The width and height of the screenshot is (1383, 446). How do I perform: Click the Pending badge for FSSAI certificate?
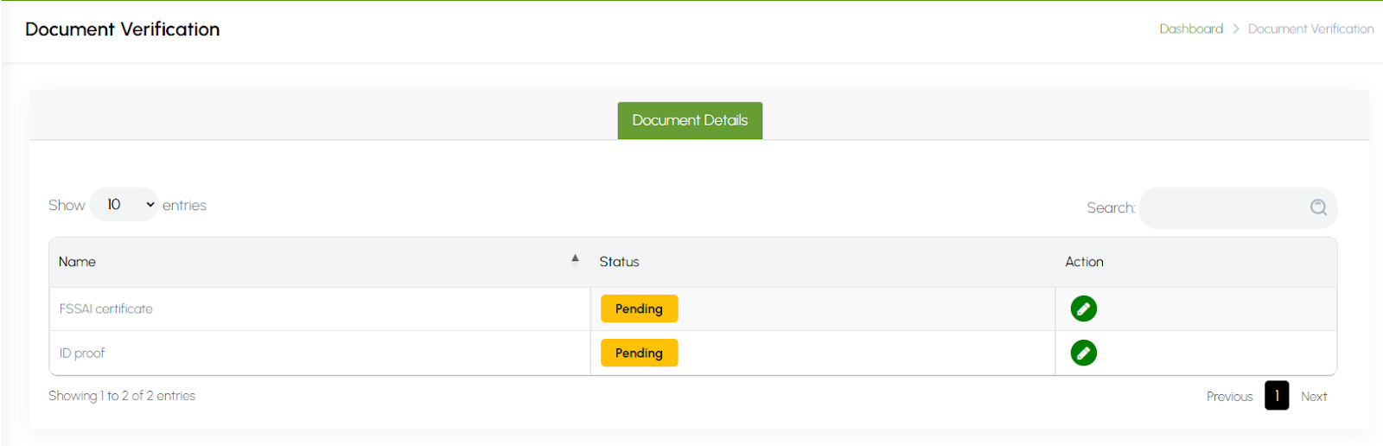click(x=639, y=309)
